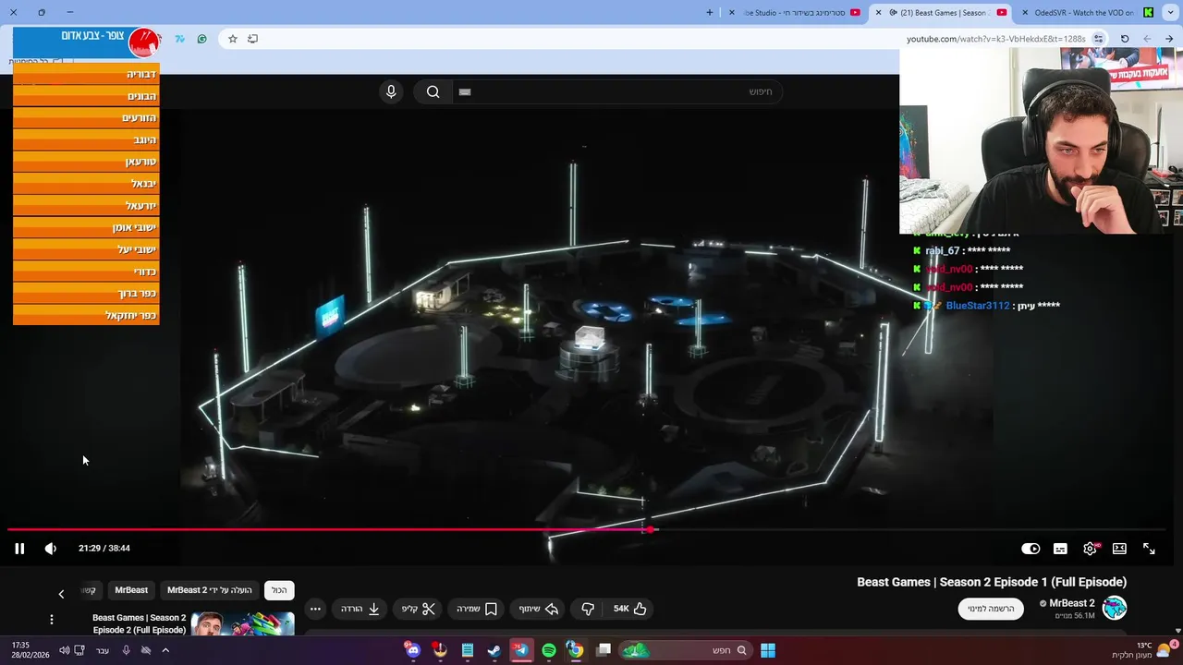
Task: Like the video showing 54K likes
Action: point(629,609)
